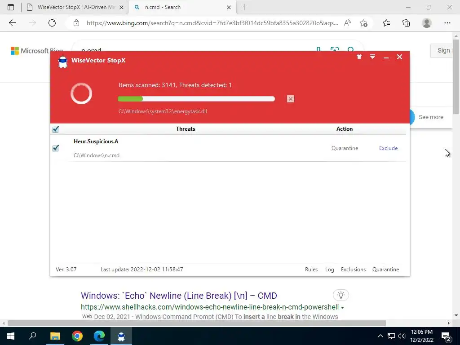Select the Heur.Suspicious.A threat name
Viewport: 460px width, 345px height.
96,142
